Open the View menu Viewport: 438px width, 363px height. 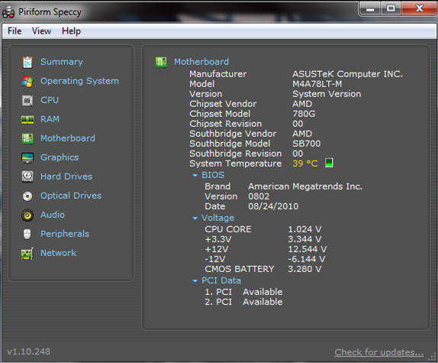(x=41, y=31)
